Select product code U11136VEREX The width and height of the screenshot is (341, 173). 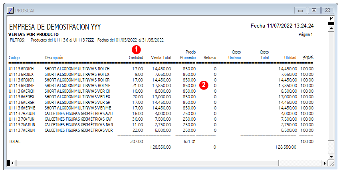click(22, 97)
